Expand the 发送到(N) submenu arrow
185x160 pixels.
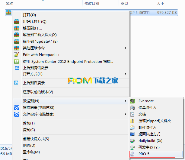click(x=126, y=101)
